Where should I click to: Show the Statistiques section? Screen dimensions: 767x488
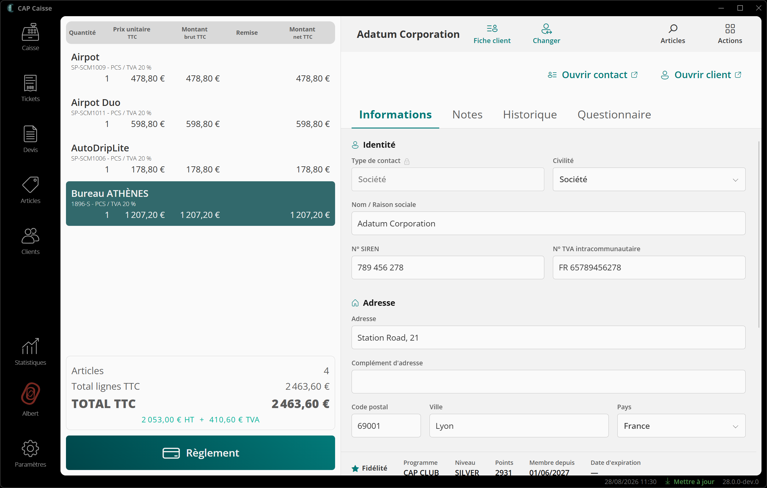click(x=30, y=352)
